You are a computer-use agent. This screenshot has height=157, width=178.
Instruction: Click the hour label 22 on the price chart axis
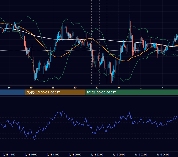point(97,88)
